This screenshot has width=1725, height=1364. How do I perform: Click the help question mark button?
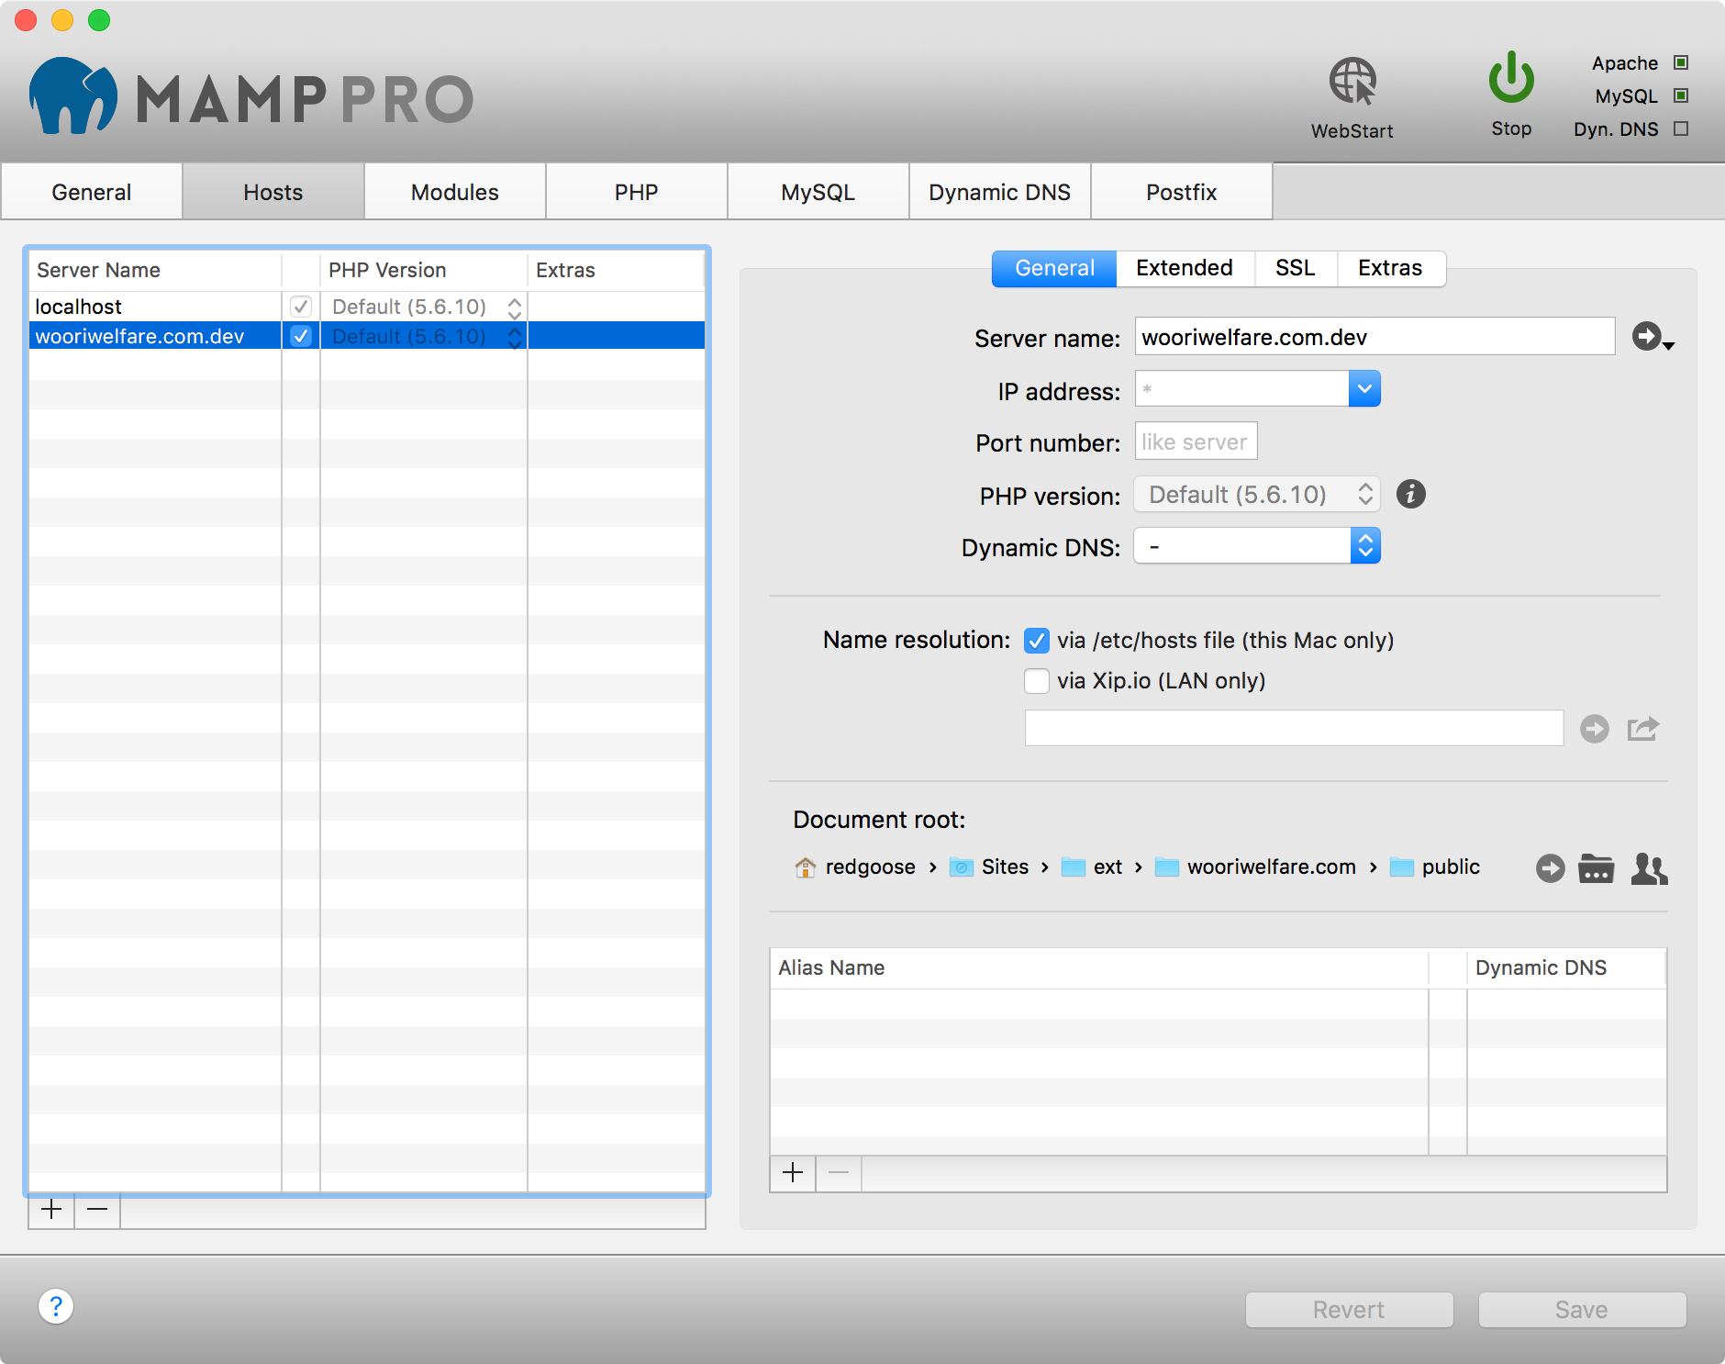pyautogui.click(x=56, y=1306)
